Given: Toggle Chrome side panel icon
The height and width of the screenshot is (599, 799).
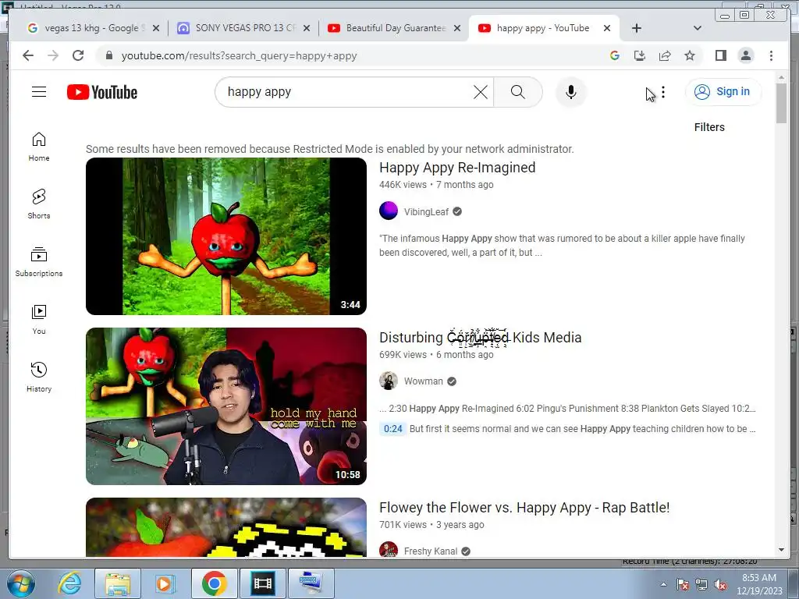Looking at the screenshot, I should point(720,55).
